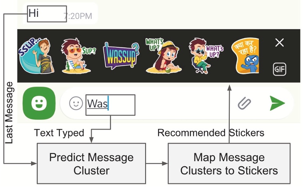
Task: Click the "Text Typed" label
Action: tap(59, 133)
